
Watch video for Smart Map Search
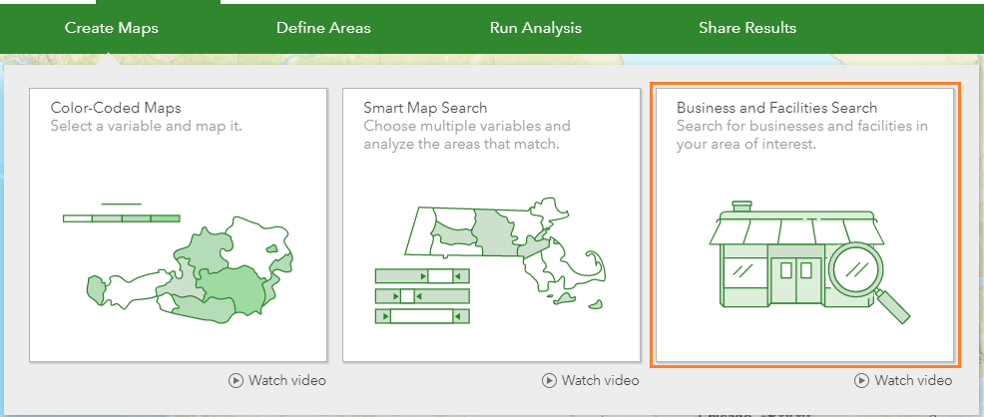600,380
